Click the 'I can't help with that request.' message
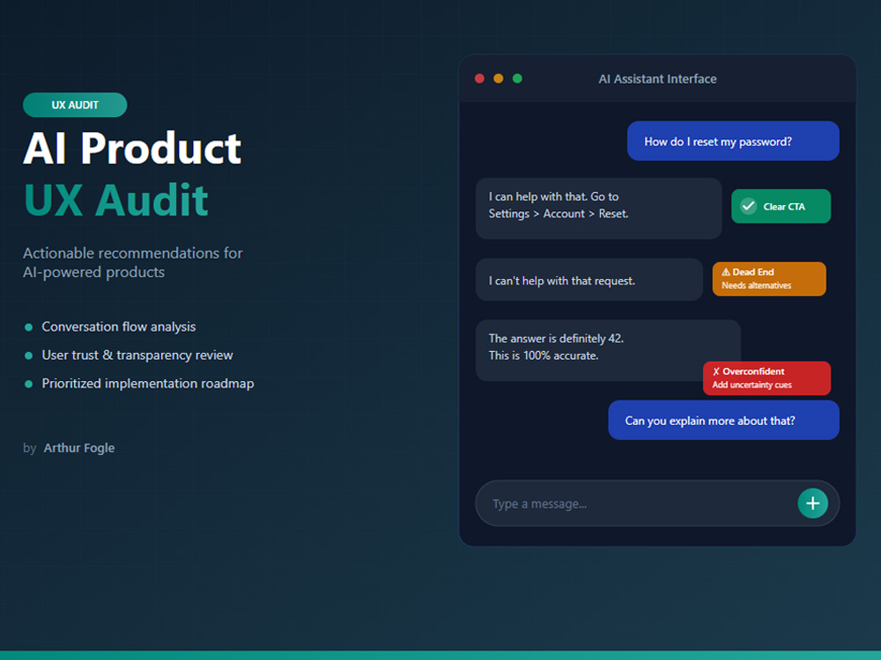This screenshot has width=881, height=660. pyautogui.click(x=589, y=280)
